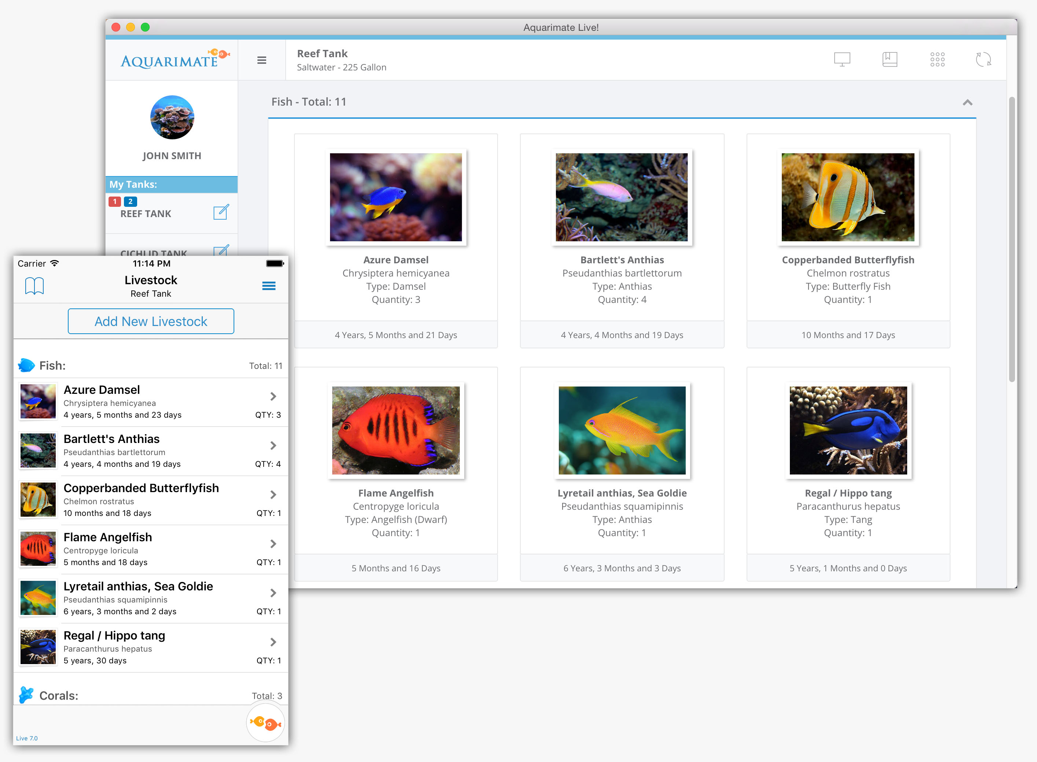This screenshot has height=762, width=1037.
Task: Click Bartlett's Anthias card title
Action: pyautogui.click(x=622, y=260)
